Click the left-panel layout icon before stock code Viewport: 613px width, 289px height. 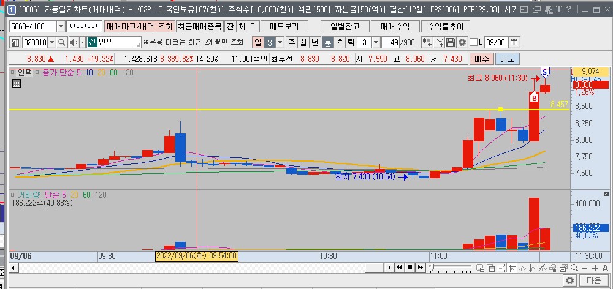(x=16, y=42)
